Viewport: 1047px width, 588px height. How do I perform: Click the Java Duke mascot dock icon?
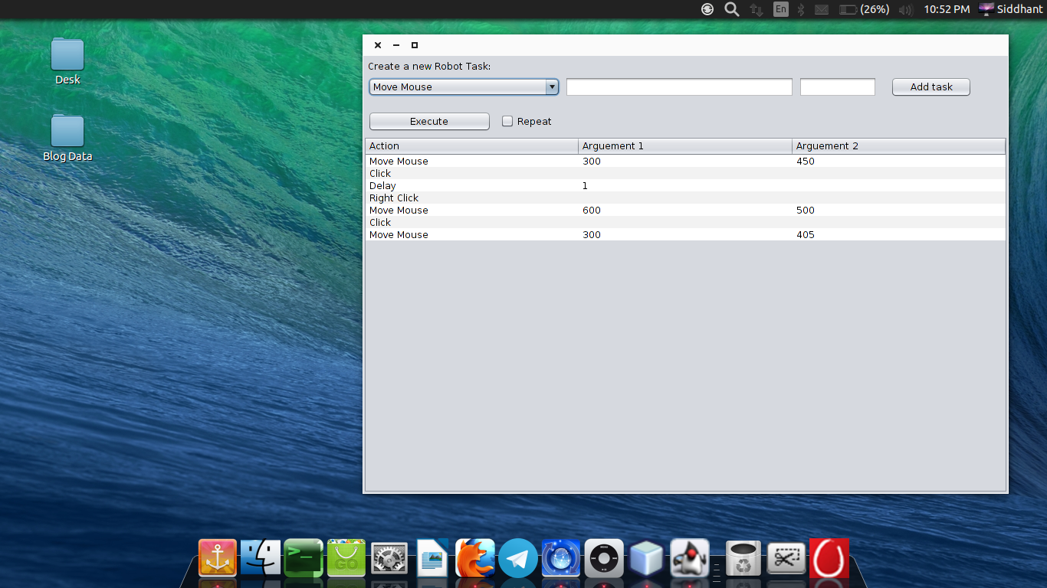click(689, 560)
